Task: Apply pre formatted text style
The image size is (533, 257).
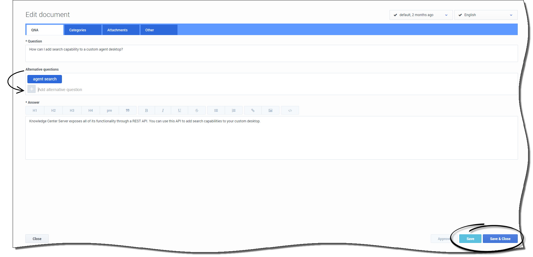Action: pos(109,111)
